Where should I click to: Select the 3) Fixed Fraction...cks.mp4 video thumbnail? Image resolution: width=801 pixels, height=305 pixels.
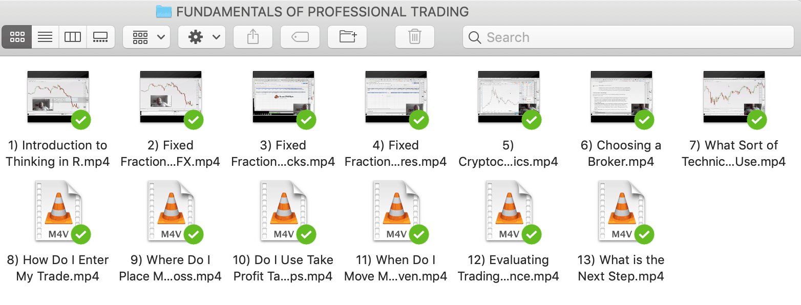283,97
